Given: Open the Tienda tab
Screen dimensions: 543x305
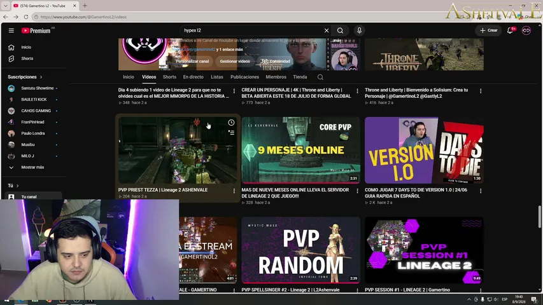Looking at the screenshot, I should 300,77.
